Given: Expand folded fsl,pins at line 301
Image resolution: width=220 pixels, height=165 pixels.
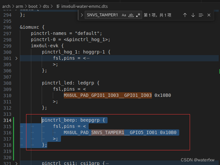Looking at the screenshot, I should click(16, 58).
